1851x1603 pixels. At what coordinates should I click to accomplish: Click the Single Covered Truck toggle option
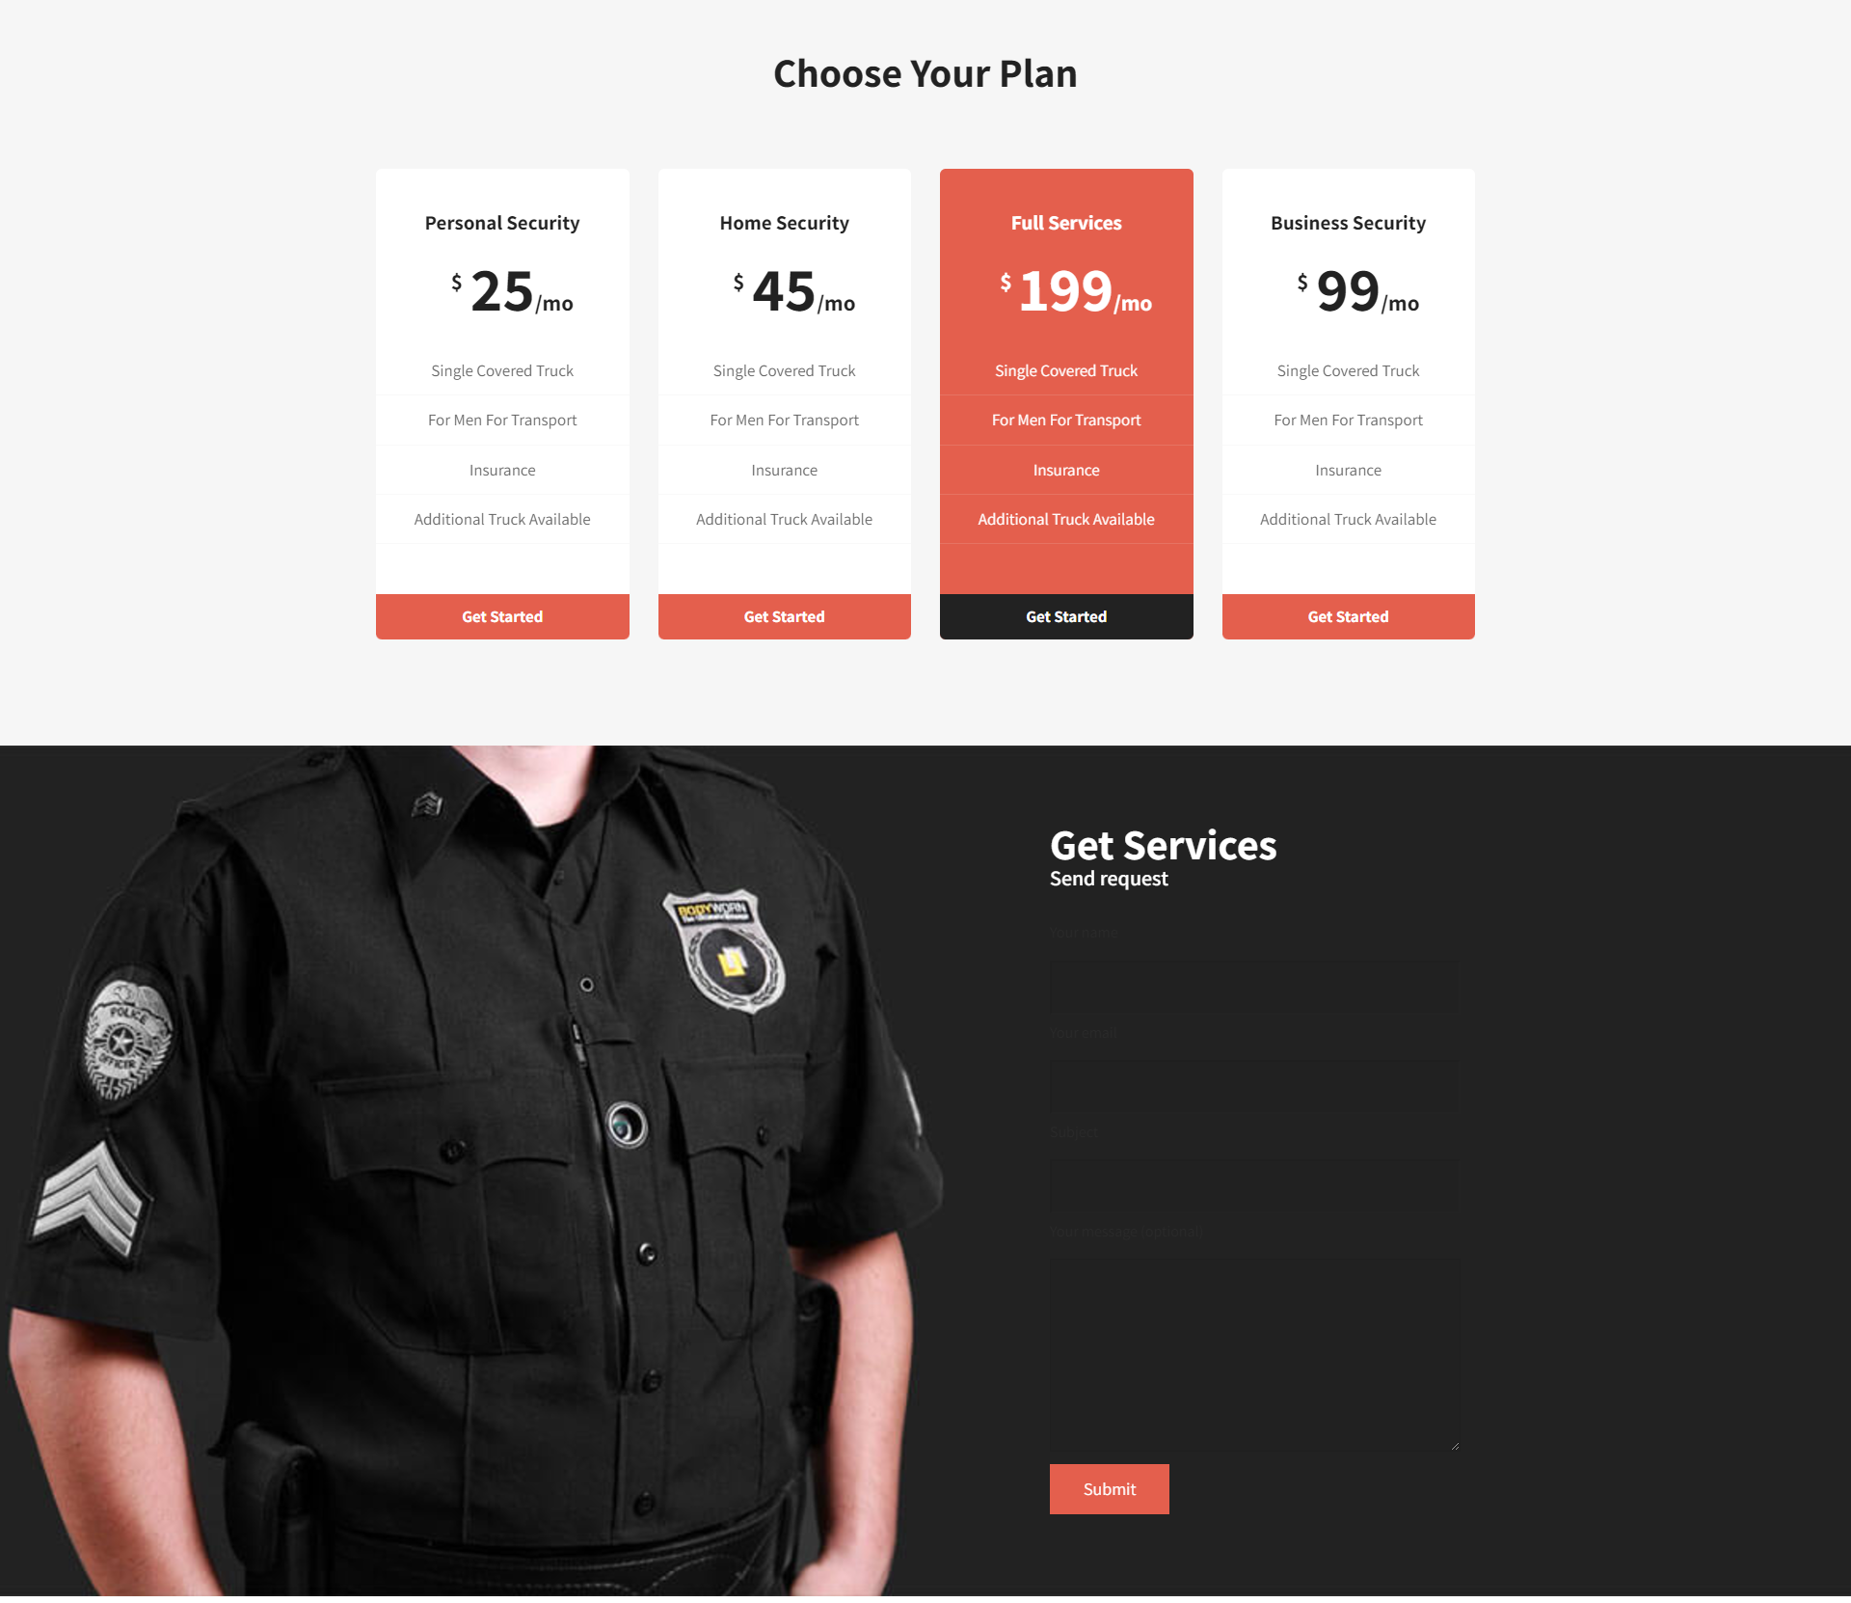502,370
